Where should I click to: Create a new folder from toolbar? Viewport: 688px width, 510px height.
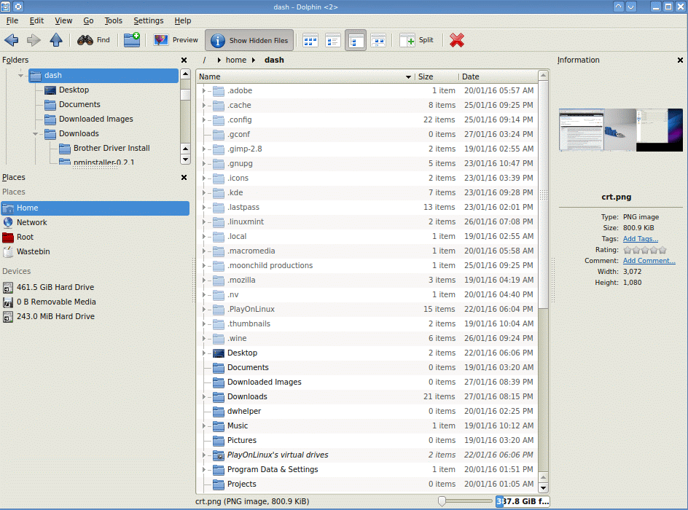pos(132,40)
